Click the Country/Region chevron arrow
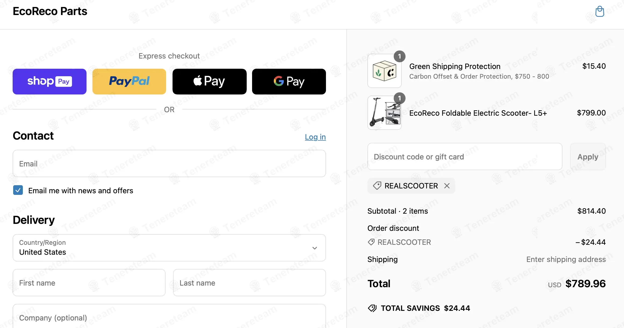624x328 pixels. pos(315,248)
